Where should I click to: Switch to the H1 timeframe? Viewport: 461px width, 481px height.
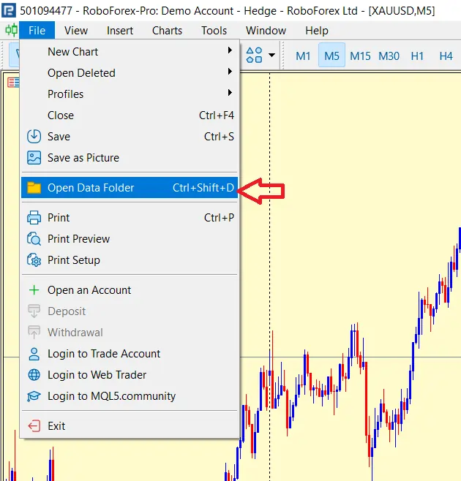click(x=417, y=56)
